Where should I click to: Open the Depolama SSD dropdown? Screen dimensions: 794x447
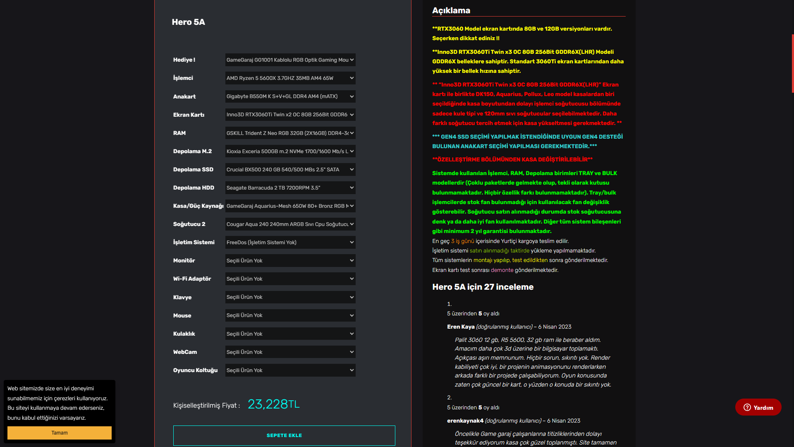click(290, 169)
